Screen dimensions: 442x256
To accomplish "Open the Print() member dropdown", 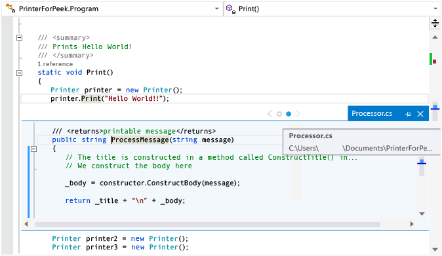I will point(435,9).
